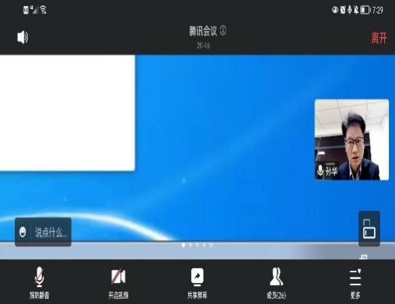395x304 pixels.
Task: Tap the Wi-Fi status bar icon
Action: (x=43, y=9)
